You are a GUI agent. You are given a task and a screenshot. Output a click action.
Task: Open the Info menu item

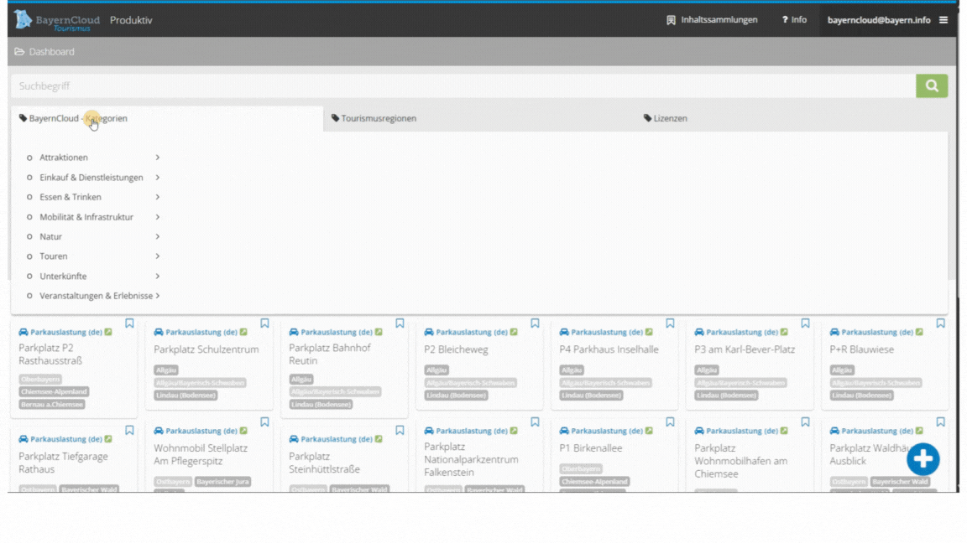coord(794,20)
